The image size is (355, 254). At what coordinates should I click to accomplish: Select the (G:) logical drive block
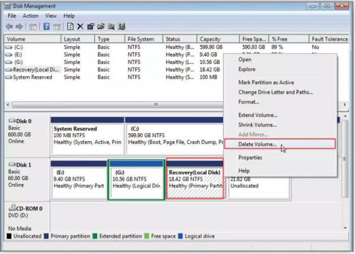(x=136, y=180)
